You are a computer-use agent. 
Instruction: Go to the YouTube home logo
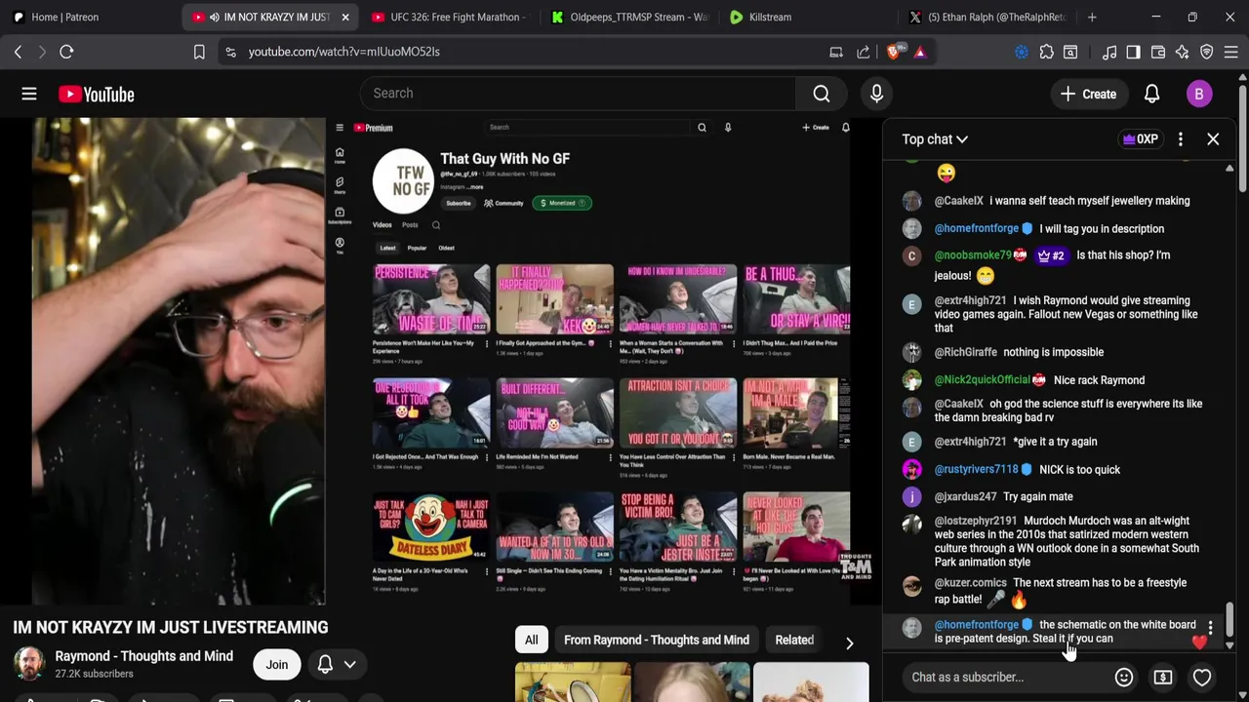(96, 94)
